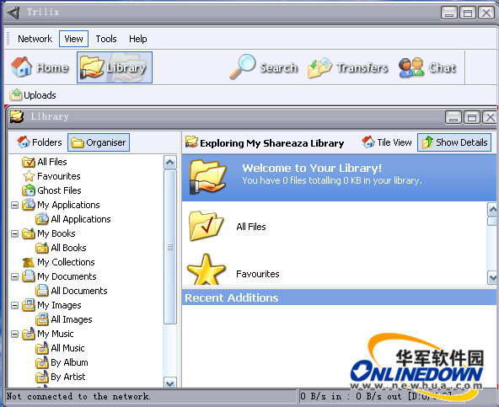Click the My Documents folder icon
Screen dimensions: 499x407
[x=29, y=276]
